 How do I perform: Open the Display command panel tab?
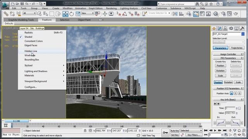tap(236, 29)
